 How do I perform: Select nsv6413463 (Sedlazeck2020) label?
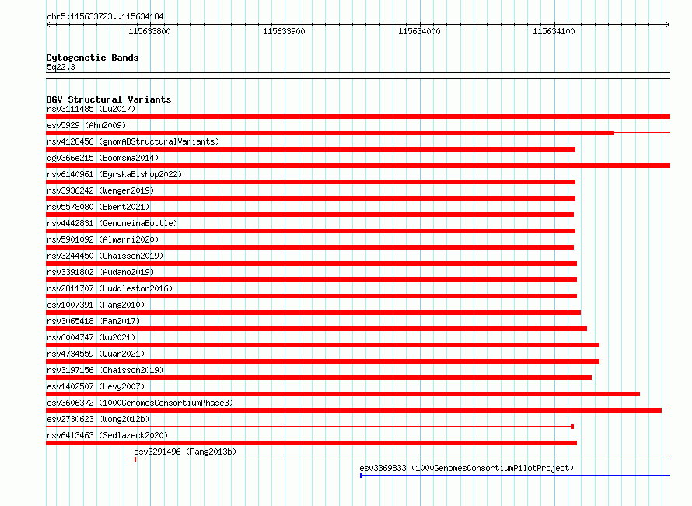point(107,435)
